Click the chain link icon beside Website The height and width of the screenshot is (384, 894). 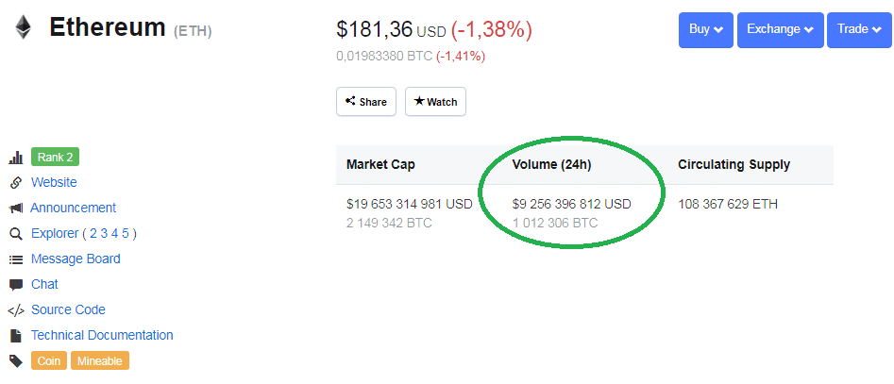tap(16, 183)
